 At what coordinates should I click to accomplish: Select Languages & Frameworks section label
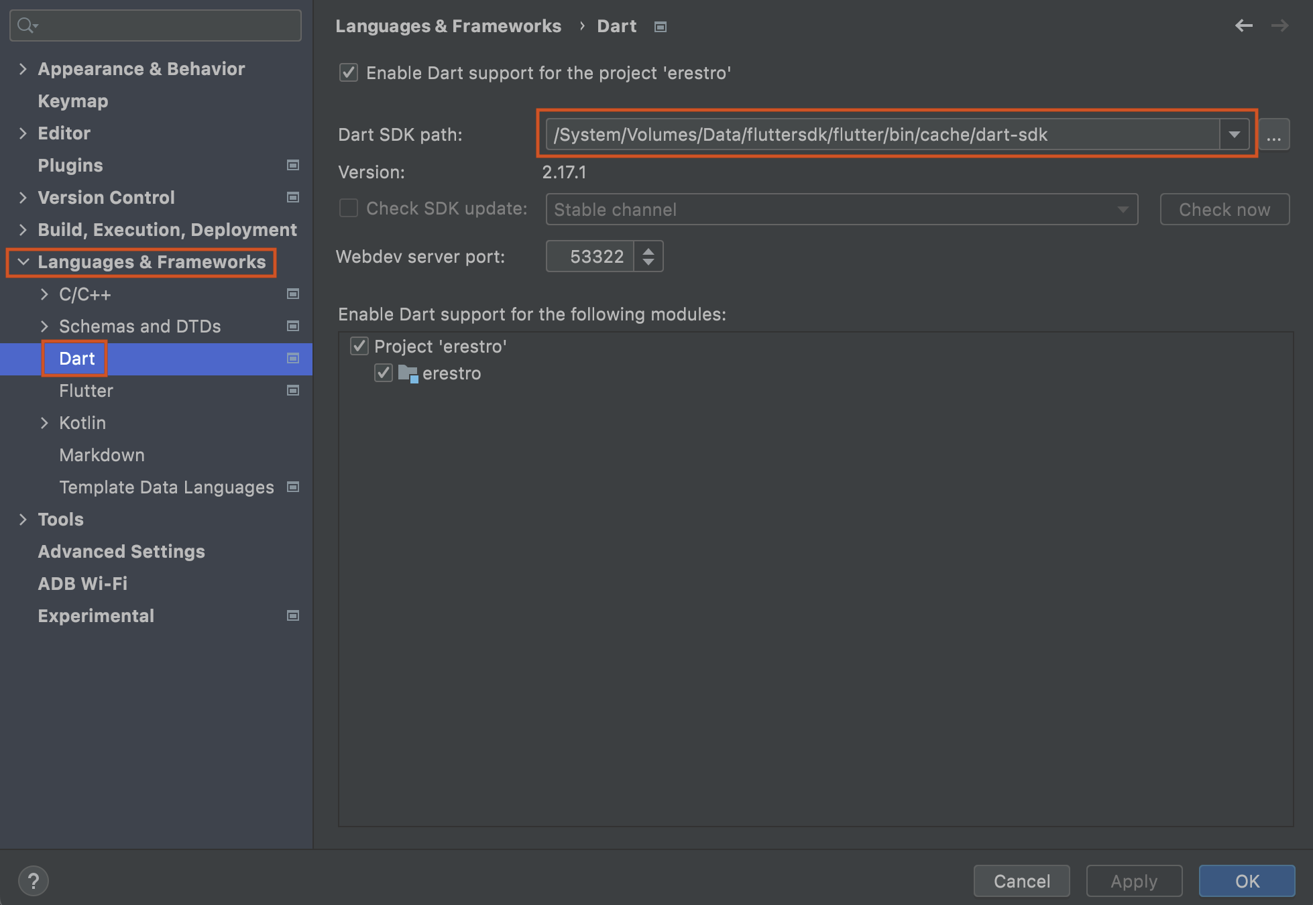153,260
